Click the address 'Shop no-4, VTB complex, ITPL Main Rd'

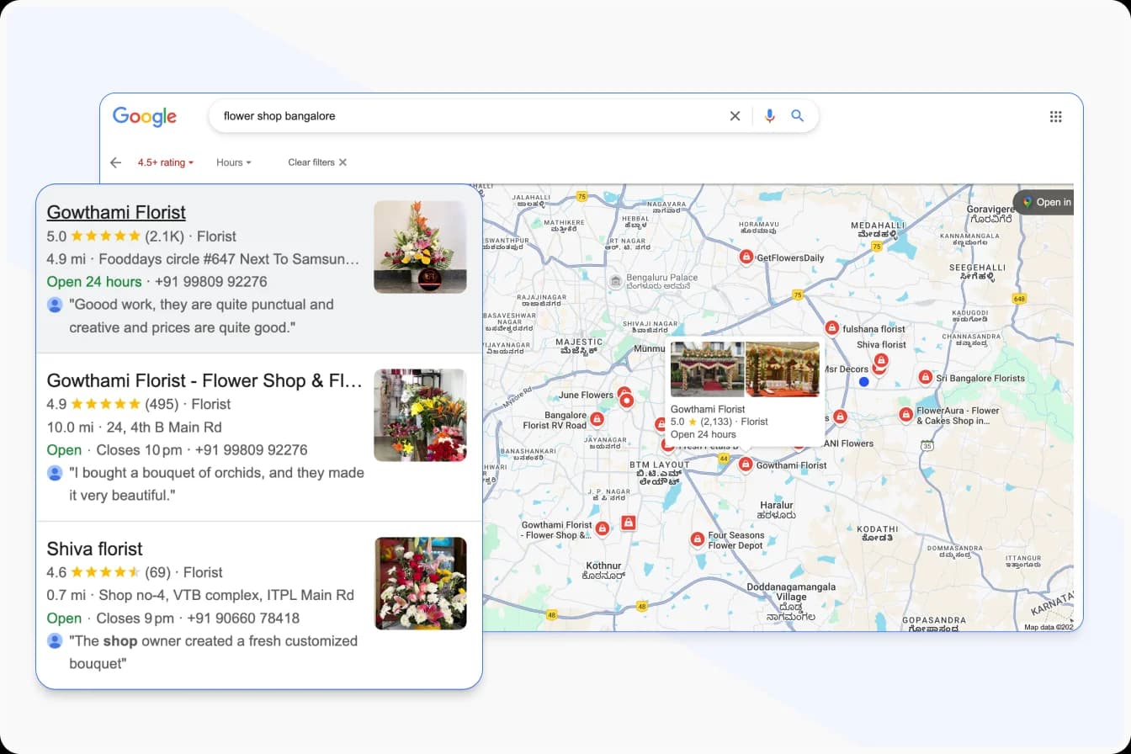click(x=226, y=596)
